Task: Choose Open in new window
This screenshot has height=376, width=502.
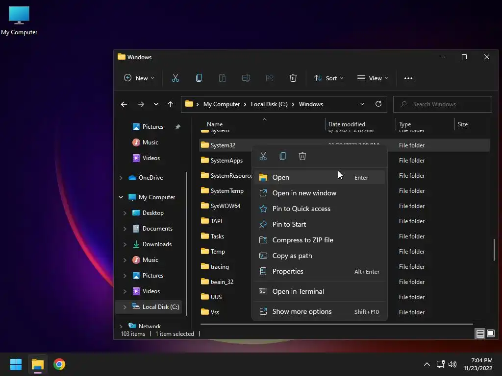Action: [320, 193]
